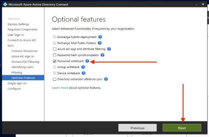This screenshot has height=137, width=209.
Task: Click the Next button
Action: pos(182,128)
